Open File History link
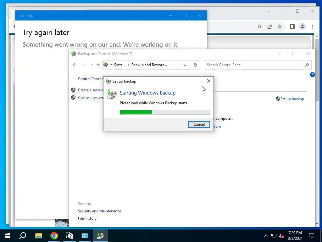The height and width of the screenshot is (242, 322). [87, 218]
